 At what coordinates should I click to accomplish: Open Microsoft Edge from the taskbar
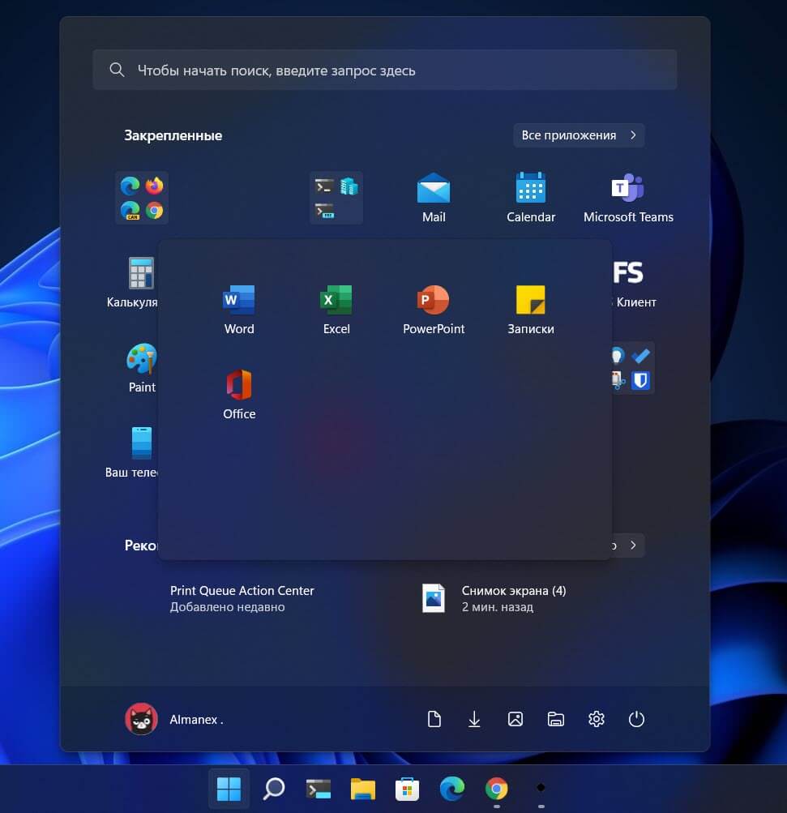click(451, 789)
